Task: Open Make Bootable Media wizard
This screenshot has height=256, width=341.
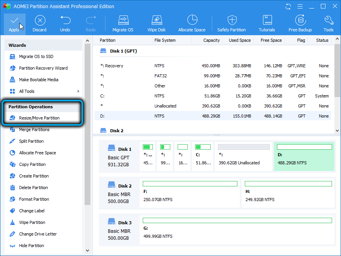Action: point(38,80)
